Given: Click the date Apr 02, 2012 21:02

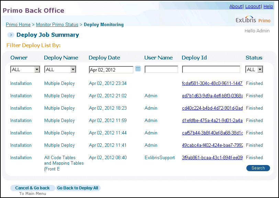Looking at the screenshot, I should tap(108, 96).
